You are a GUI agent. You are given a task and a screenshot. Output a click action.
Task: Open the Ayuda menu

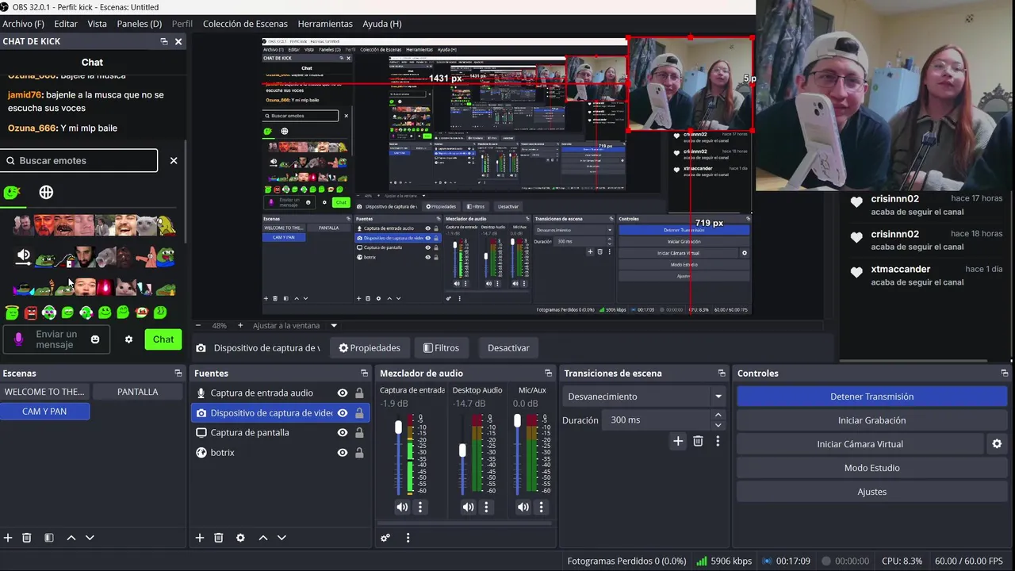pos(382,24)
